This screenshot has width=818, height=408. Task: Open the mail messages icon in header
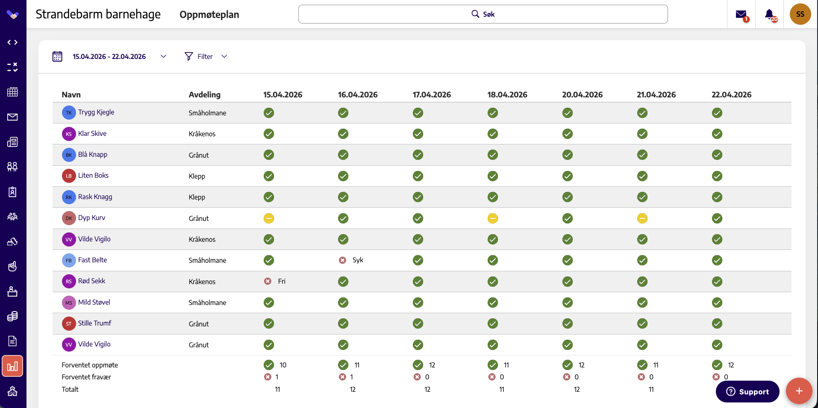(741, 15)
